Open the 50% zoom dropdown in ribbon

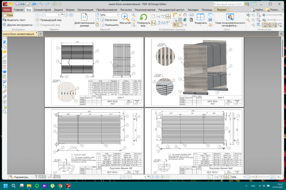(x=117, y=15)
